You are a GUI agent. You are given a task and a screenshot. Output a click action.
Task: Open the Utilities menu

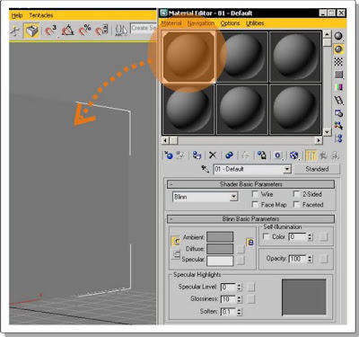(x=255, y=23)
